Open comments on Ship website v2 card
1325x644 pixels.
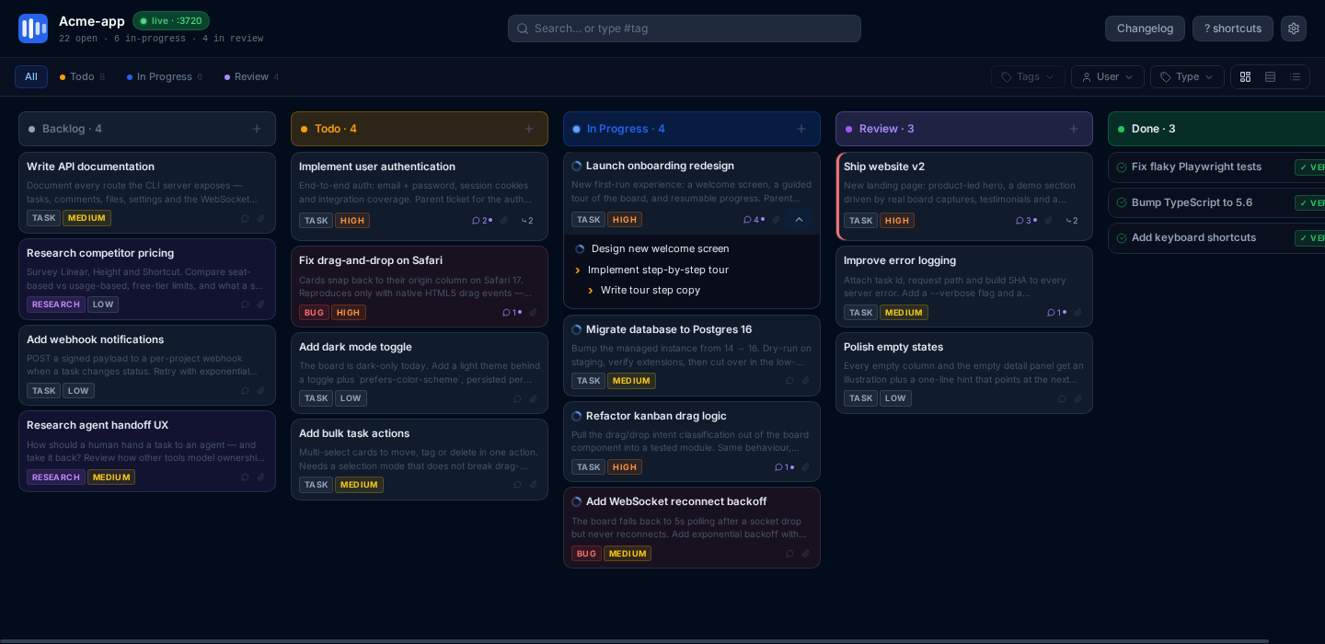(x=1026, y=221)
